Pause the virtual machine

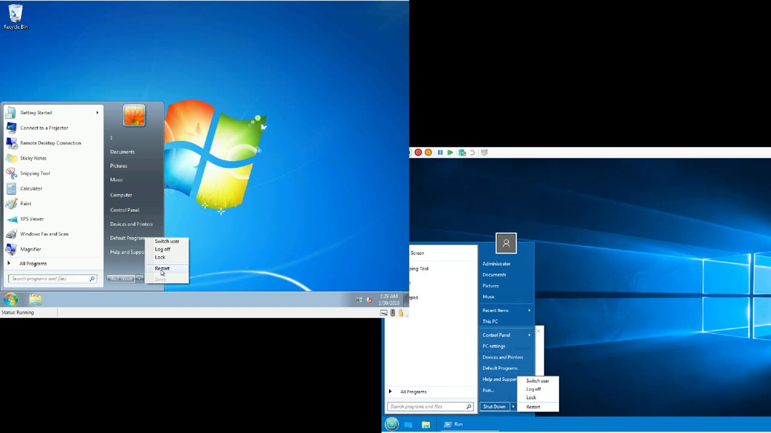440,153
